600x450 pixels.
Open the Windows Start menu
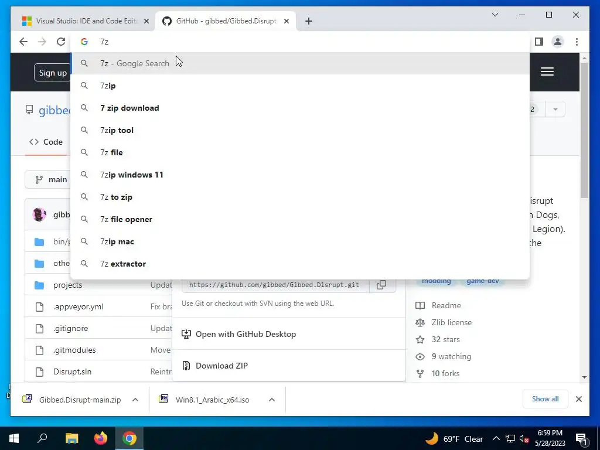tap(14, 438)
